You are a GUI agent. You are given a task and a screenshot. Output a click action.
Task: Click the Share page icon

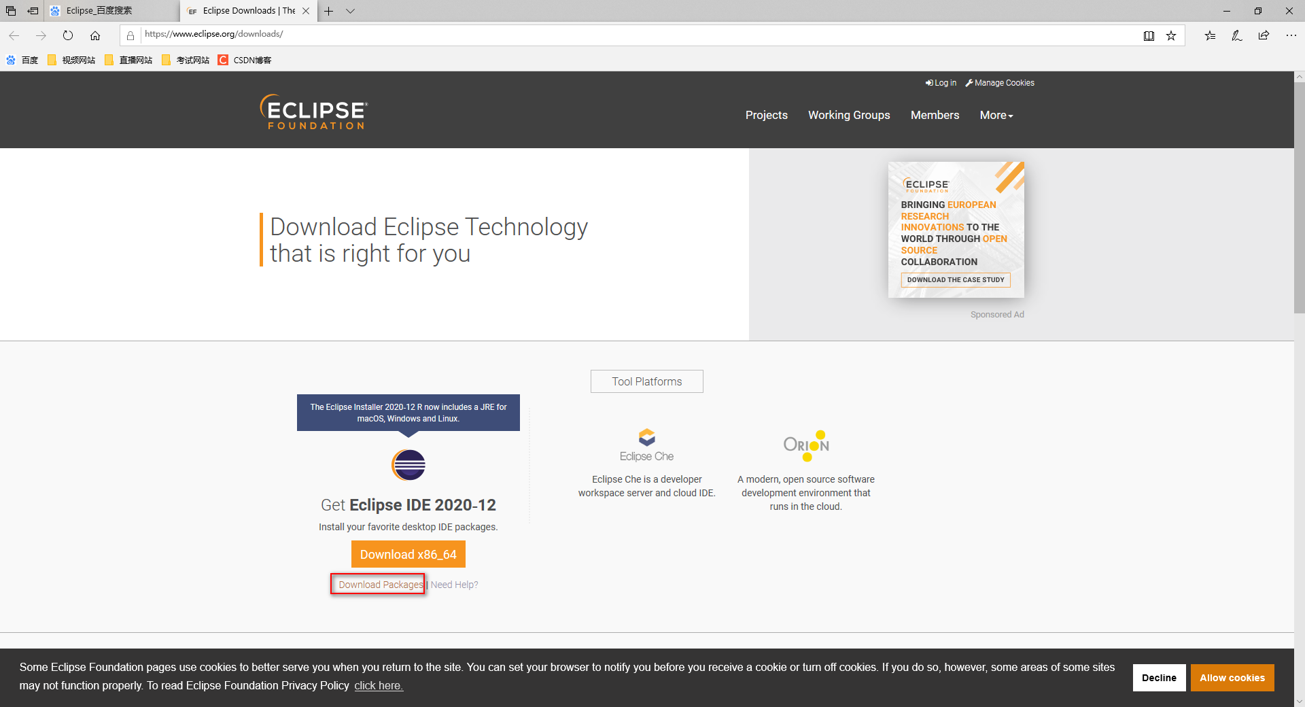coord(1264,35)
